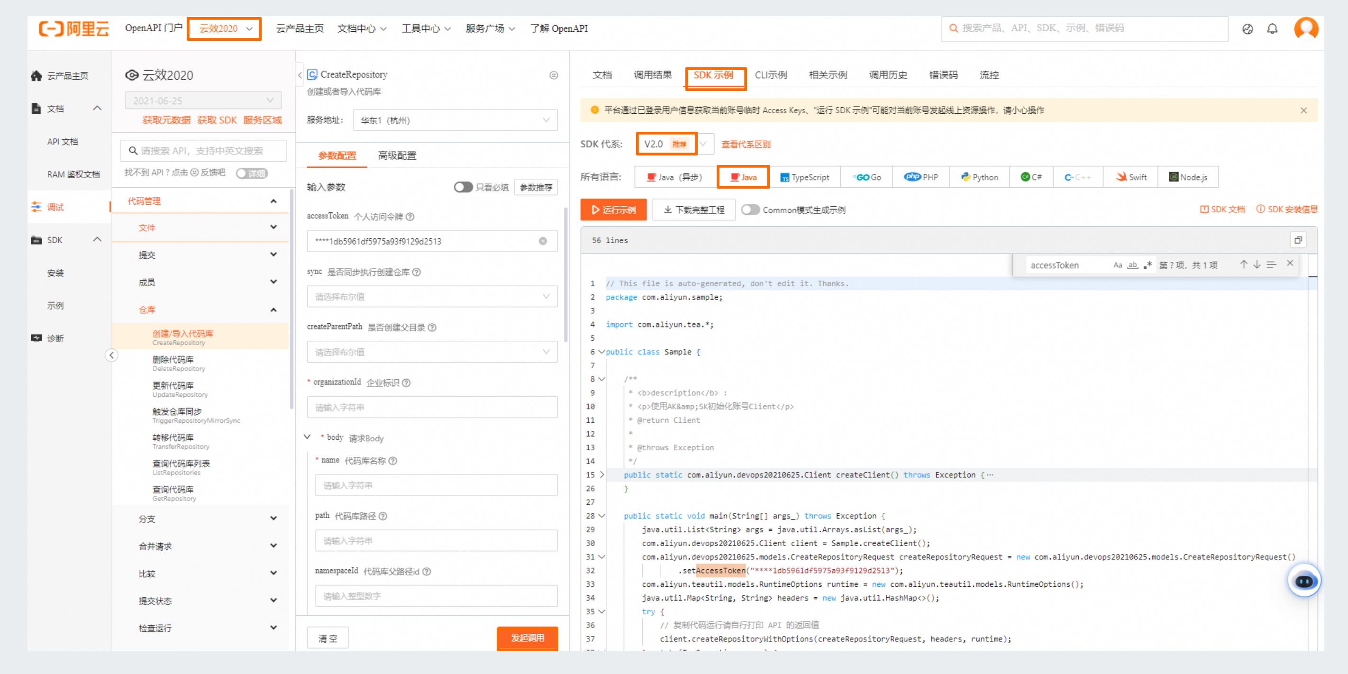Image resolution: width=1348 pixels, height=674 pixels.
Task: Toggle Common模式生成示例 switch
Action: pyautogui.click(x=750, y=210)
